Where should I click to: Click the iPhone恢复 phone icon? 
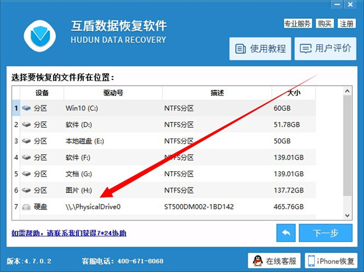click(x=311, y=261)
